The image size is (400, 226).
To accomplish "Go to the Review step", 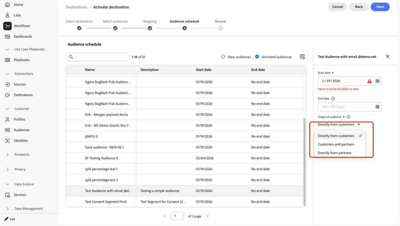I will click(220, 28).
